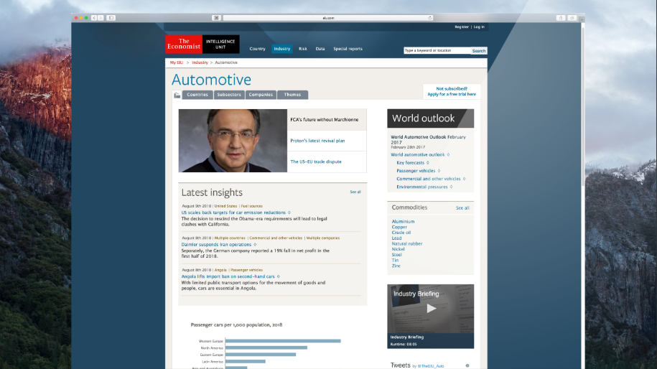The width and height of the screenshot is (657, 369).
Task: Click the United States tag
Action: [x=226, y=206]
